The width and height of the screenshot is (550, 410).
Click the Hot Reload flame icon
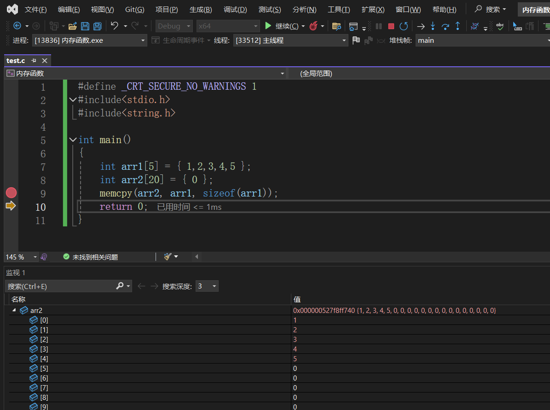tap(313, 26)
